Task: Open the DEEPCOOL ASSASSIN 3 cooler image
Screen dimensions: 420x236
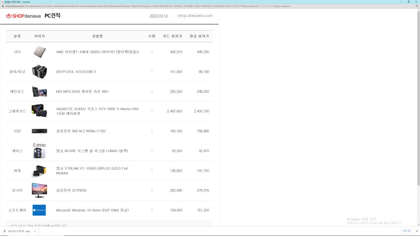Action: point(39,72)
